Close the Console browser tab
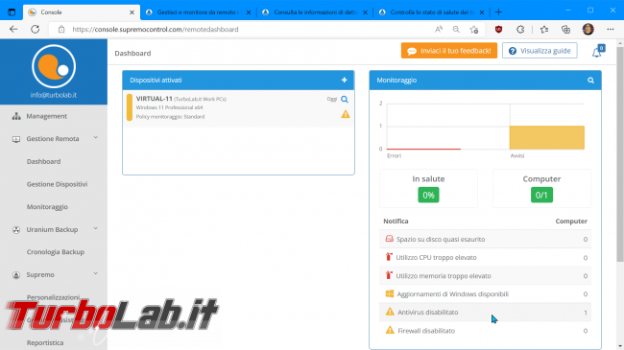624x350 pixels. point(132,12)
